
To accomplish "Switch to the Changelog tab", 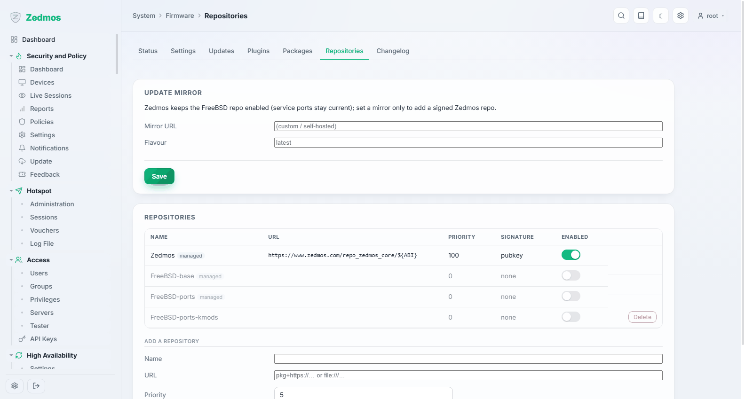I will (393, 51).
